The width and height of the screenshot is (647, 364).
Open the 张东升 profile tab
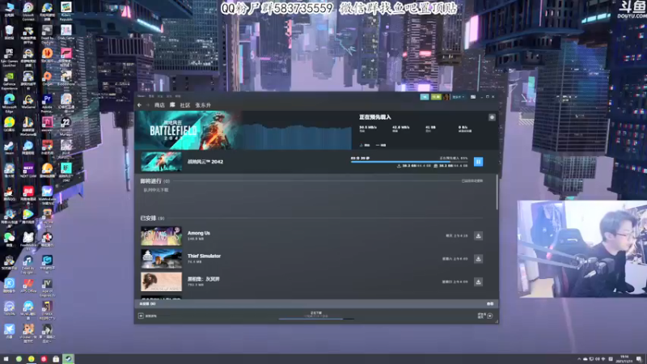(x=203, y=105)
